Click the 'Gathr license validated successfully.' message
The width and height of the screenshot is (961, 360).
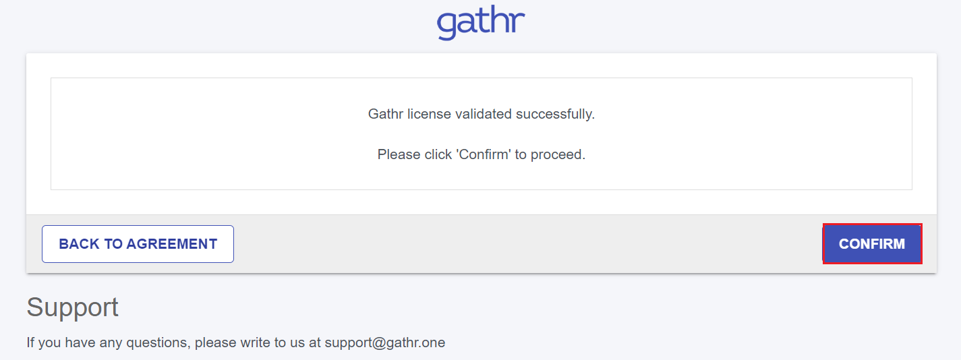tap(481, 114)
